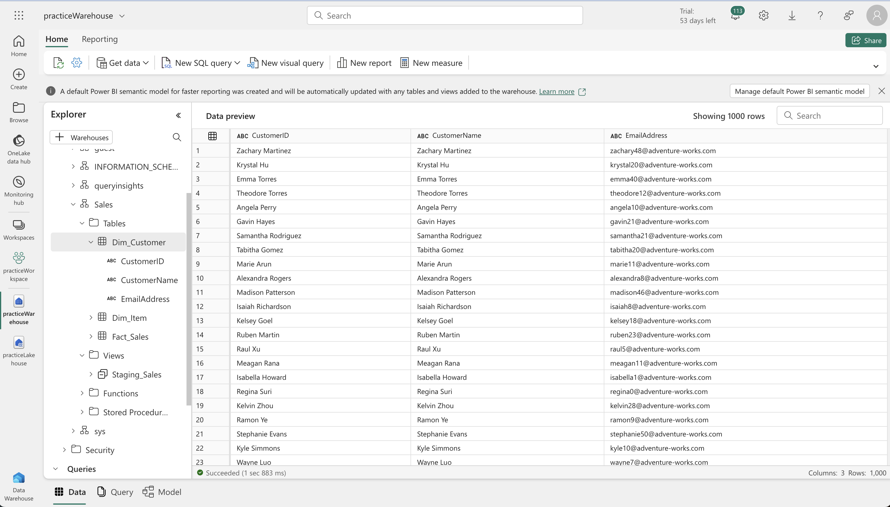Expand the Dim_Item table
This screenshot has height=507, width=890.
91,318
